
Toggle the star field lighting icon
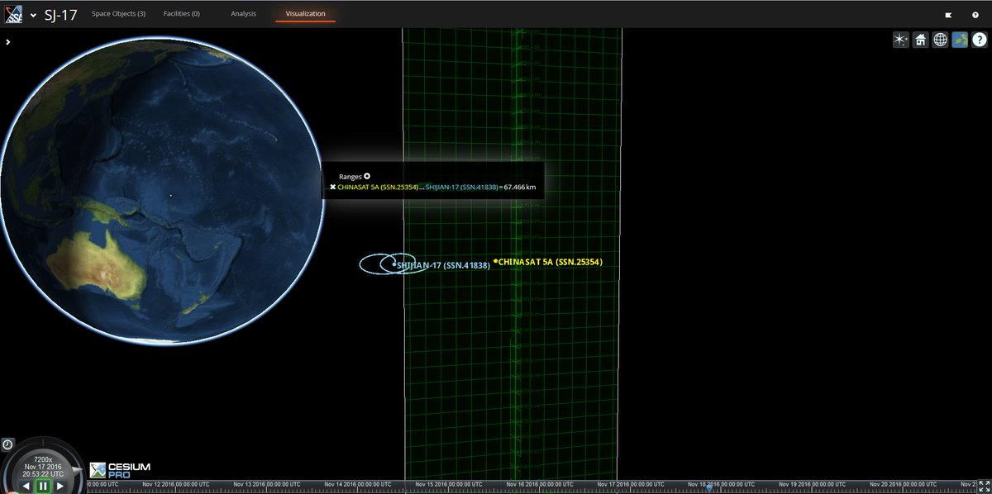[x=901, y=40]
